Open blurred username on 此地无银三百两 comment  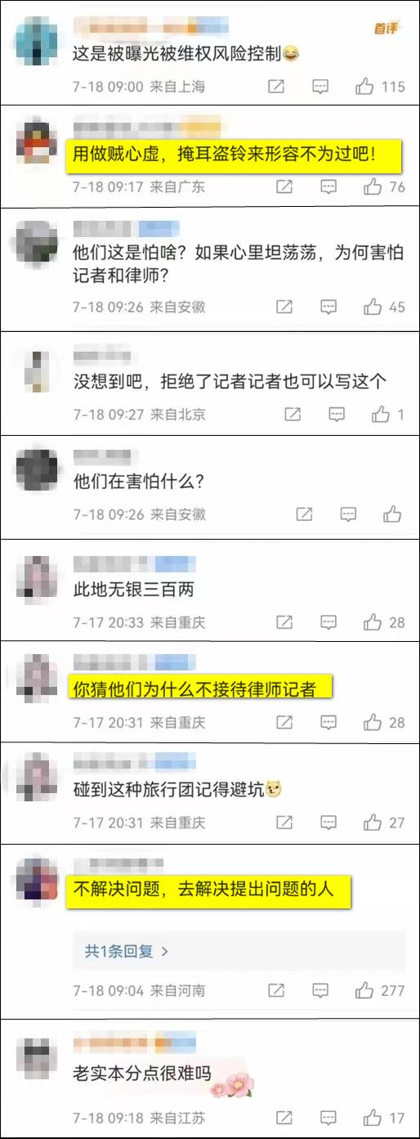(x=129, y=563)
